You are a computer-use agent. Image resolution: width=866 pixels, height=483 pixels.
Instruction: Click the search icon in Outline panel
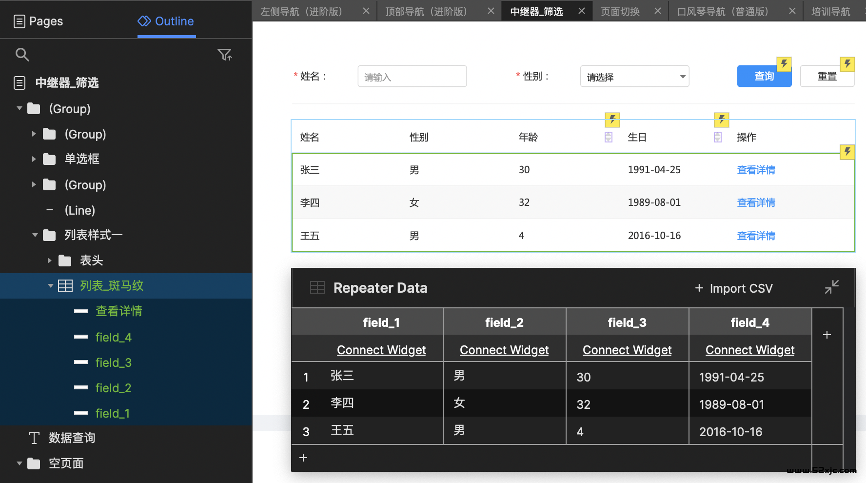point(22,55)
